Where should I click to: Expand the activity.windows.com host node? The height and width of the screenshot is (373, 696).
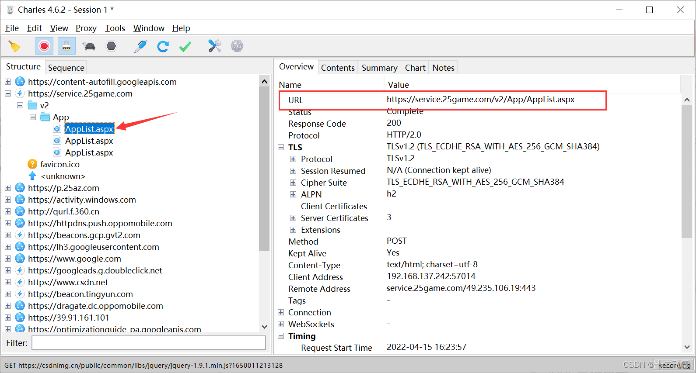(8, 200)
